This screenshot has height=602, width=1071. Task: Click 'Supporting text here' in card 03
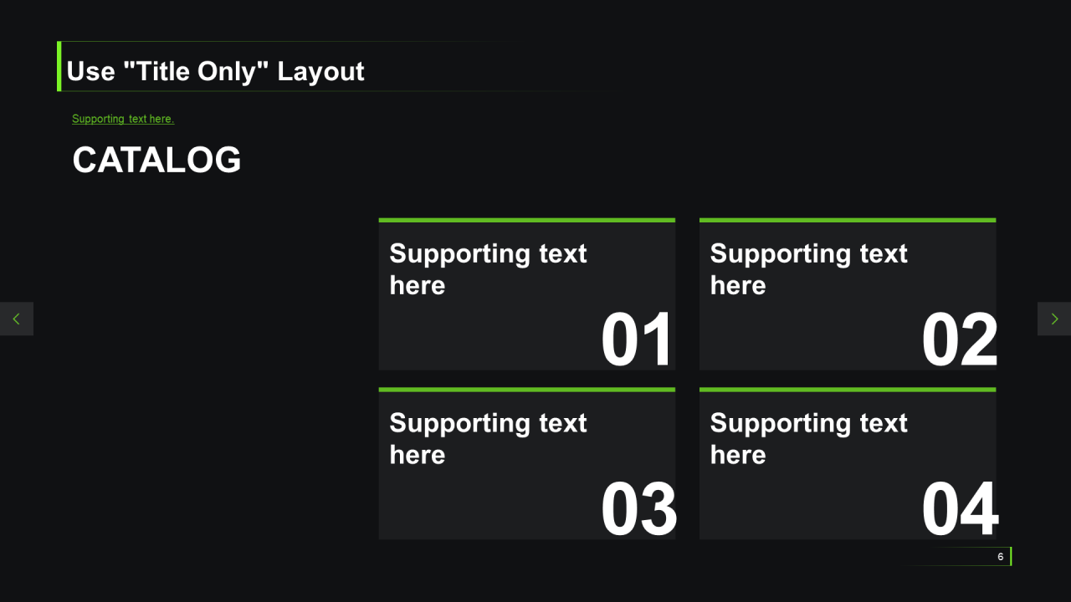(488, 438)
